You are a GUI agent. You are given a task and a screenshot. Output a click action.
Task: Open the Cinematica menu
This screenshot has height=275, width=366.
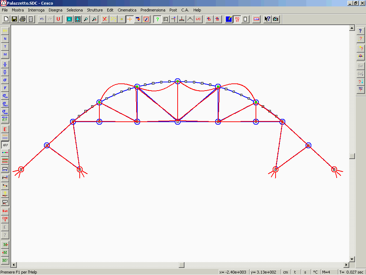tap(127, 10)
